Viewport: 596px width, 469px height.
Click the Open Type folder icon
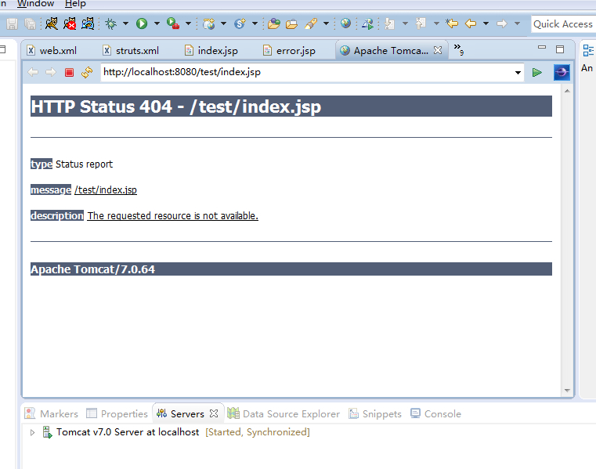pos(273,23)
